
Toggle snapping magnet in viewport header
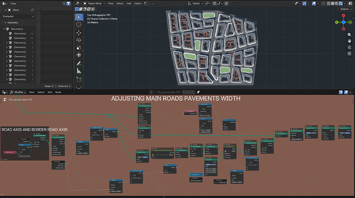click(214, 4)
